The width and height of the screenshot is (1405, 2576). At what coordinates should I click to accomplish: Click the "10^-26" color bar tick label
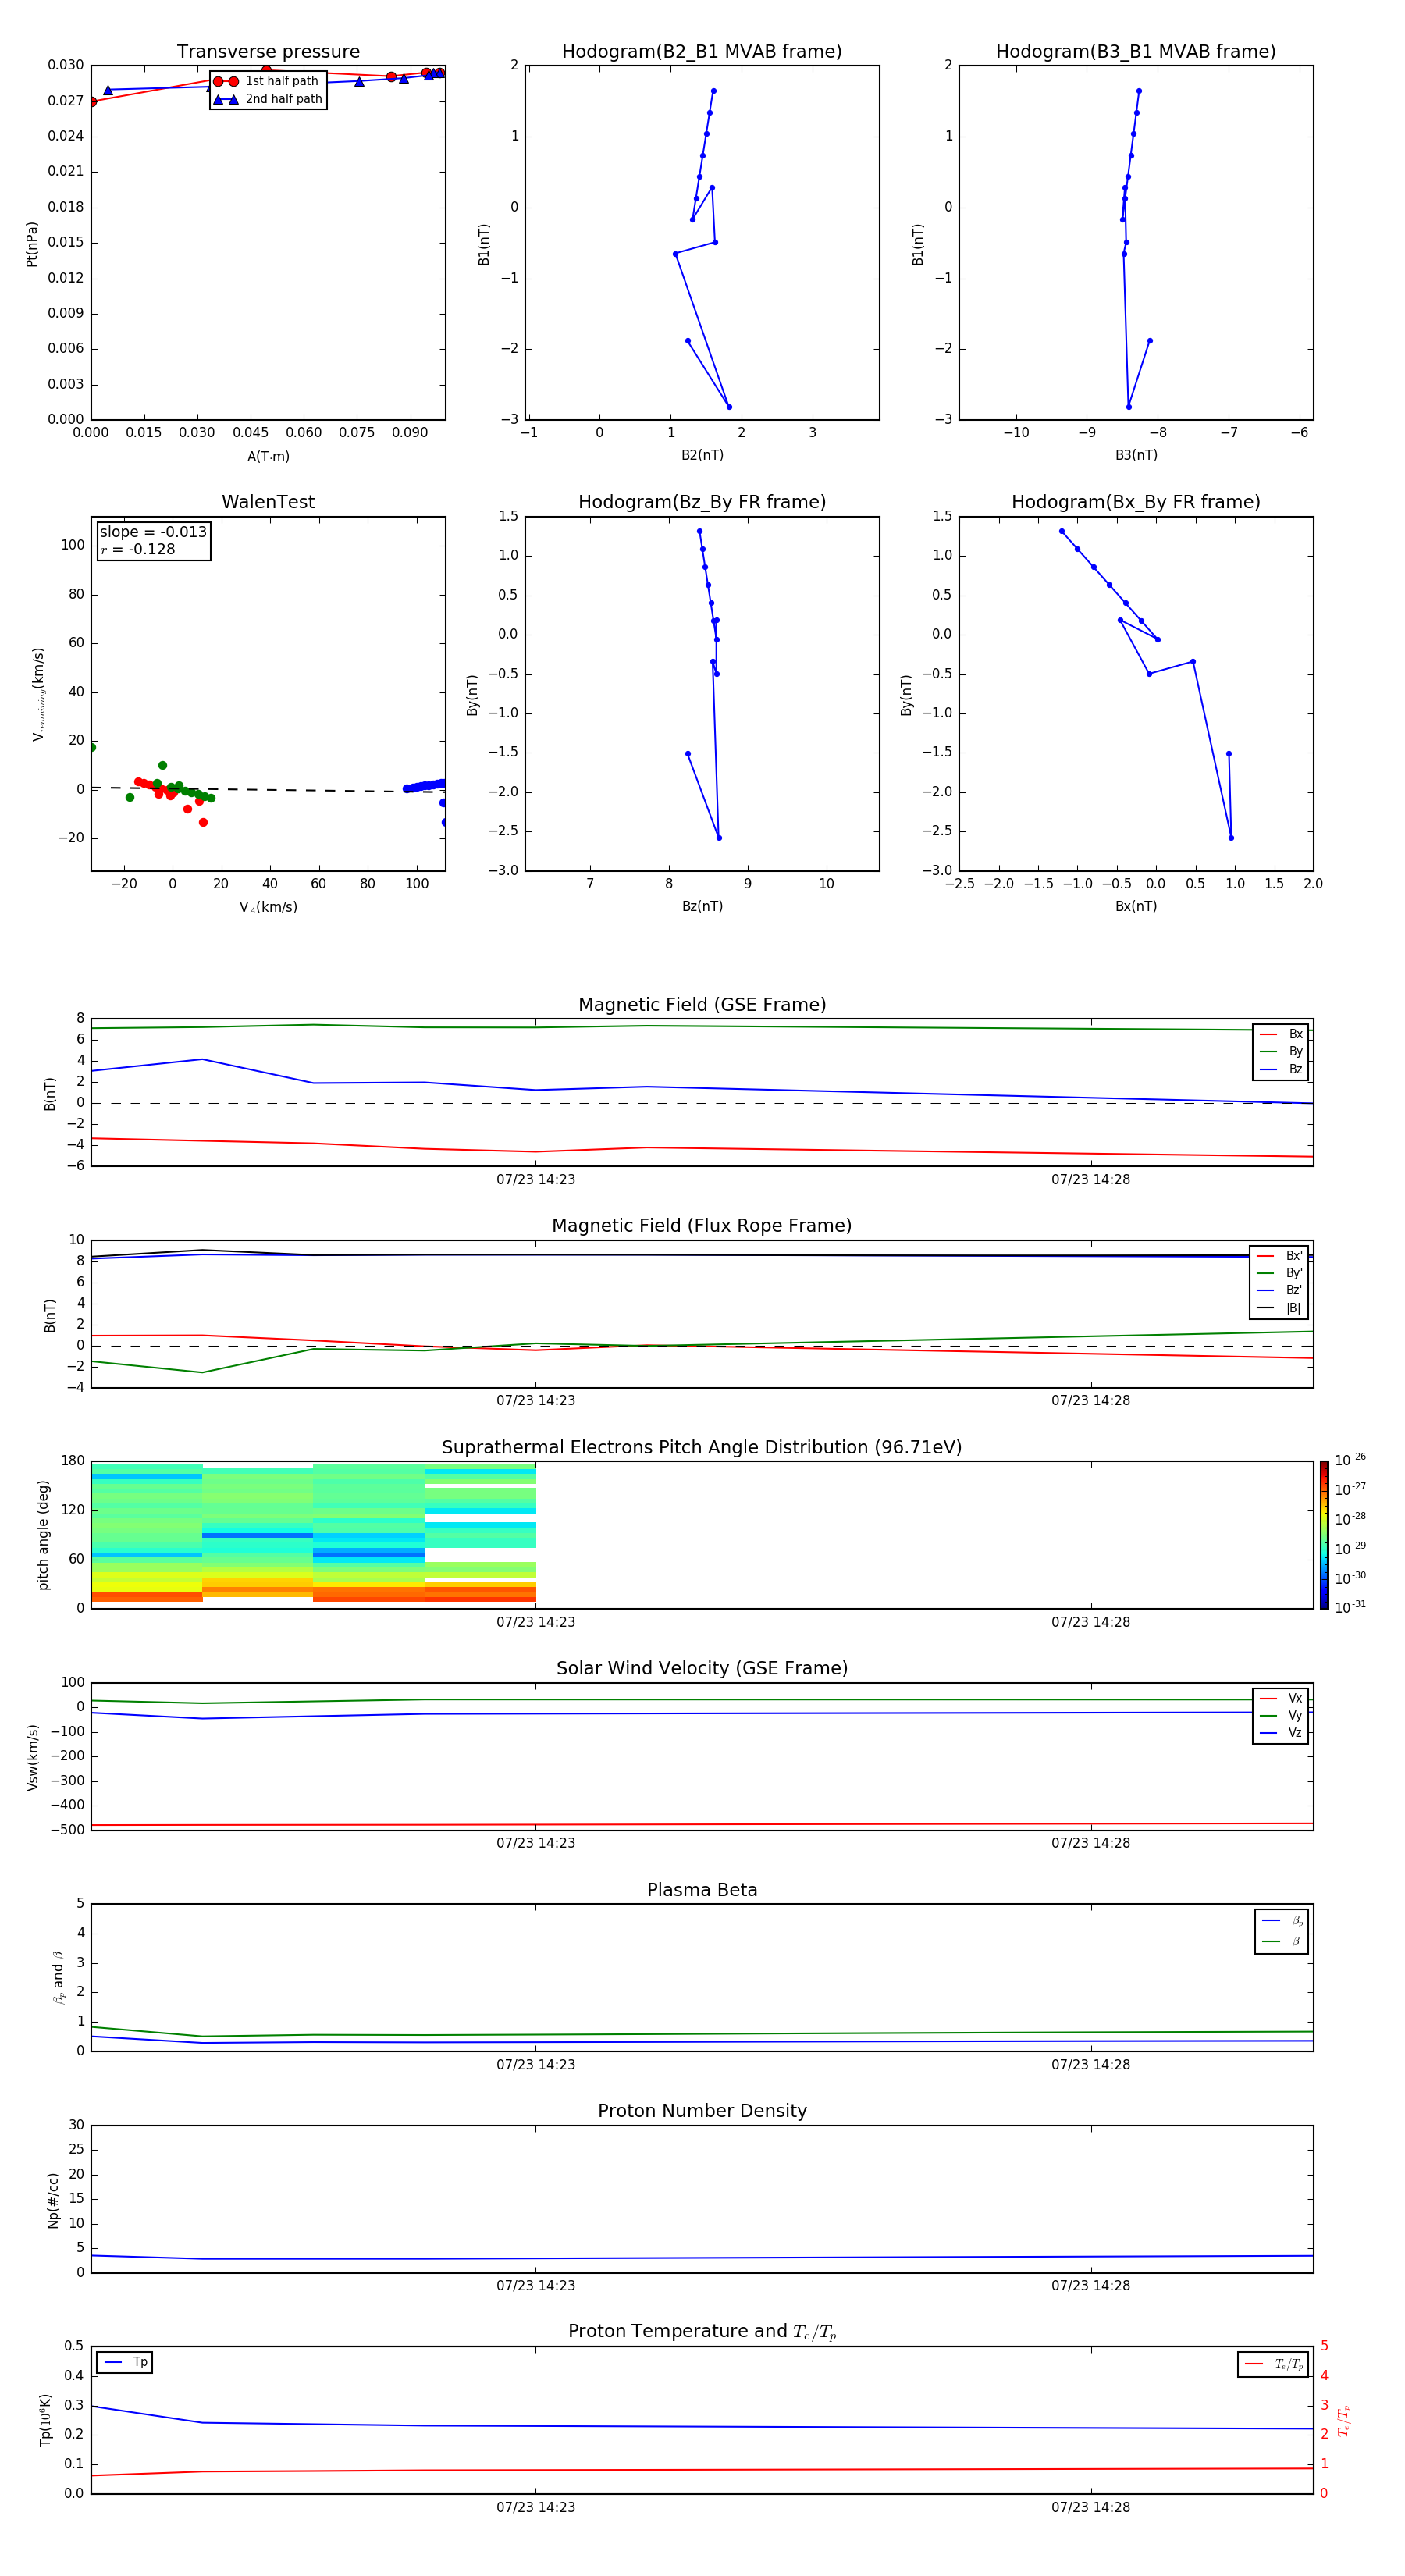click(1350, 1460)
